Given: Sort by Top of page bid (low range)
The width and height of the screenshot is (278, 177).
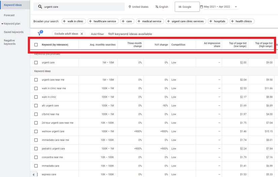Looking at the screenshot, I should click(238, 45).
